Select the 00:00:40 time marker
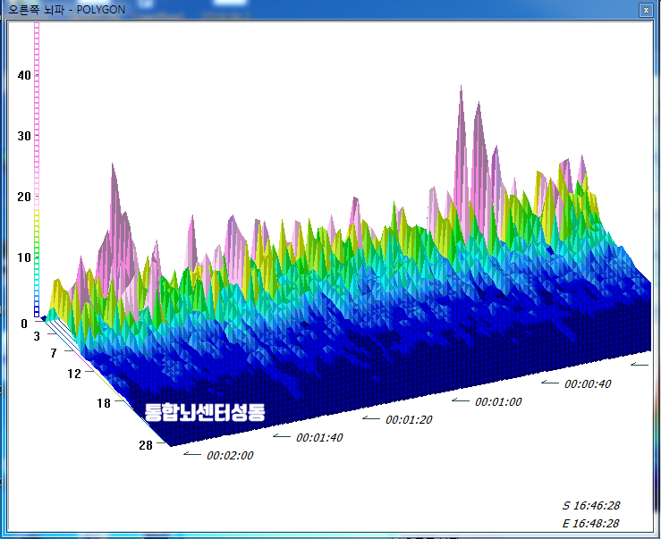Screen dimensions: 661x539 pyautogui.click(x=588, y=383)
